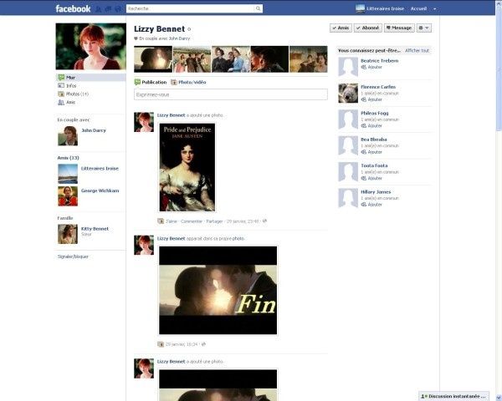The height and width of the screenshot is (401, 502).
Task: Click Lizzy Bennet name on first post
Action: tap(171, 115)
